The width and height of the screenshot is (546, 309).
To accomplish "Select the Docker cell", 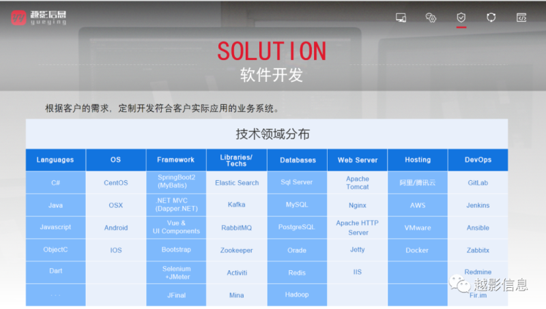I will tap(418, 250).
